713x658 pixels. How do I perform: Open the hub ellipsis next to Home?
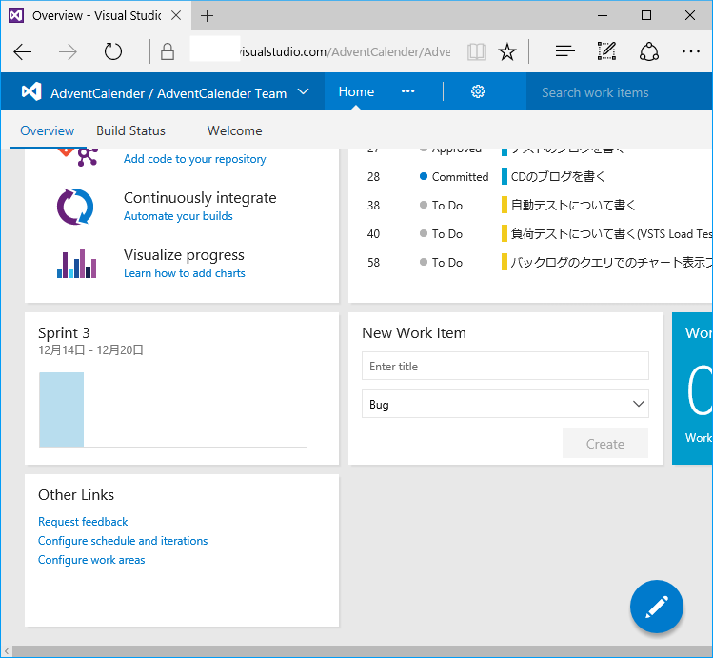(x=407, y=91)
